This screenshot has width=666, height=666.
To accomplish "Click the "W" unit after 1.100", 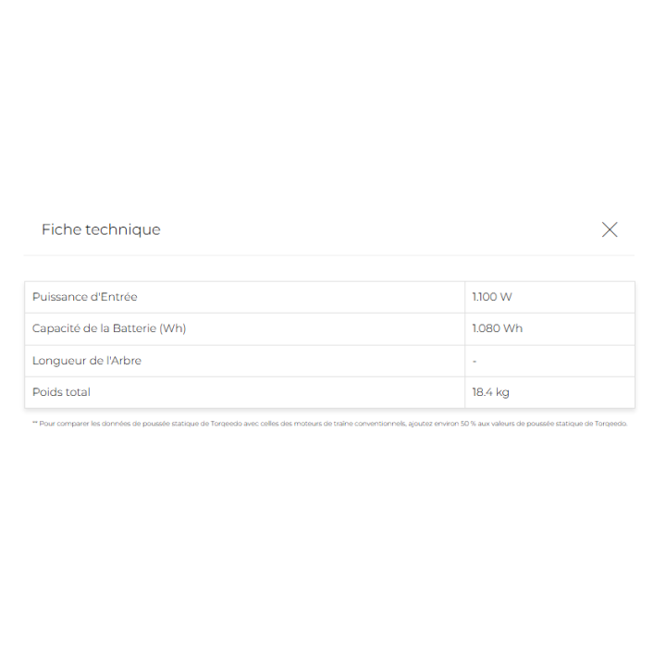I will [506, 297].
